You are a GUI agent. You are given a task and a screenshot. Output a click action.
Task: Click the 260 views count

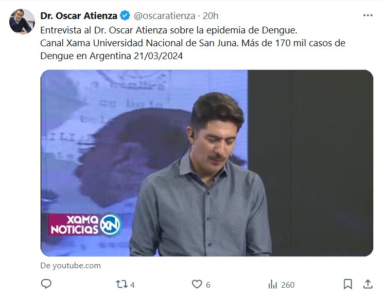click(x=288, y=285)
